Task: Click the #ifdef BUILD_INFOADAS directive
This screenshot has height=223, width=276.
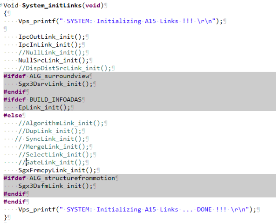Action: [43, 100]
